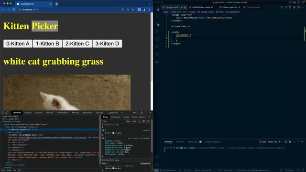306x172 pixels.
Task: Expand the div node under the h2
Action: point(7,132)
